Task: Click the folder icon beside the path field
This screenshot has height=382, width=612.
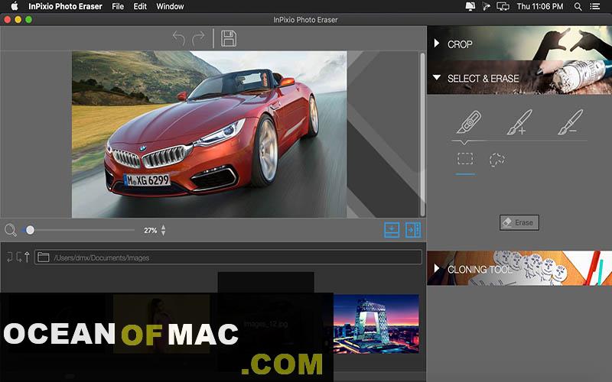Action: point(44,257)
